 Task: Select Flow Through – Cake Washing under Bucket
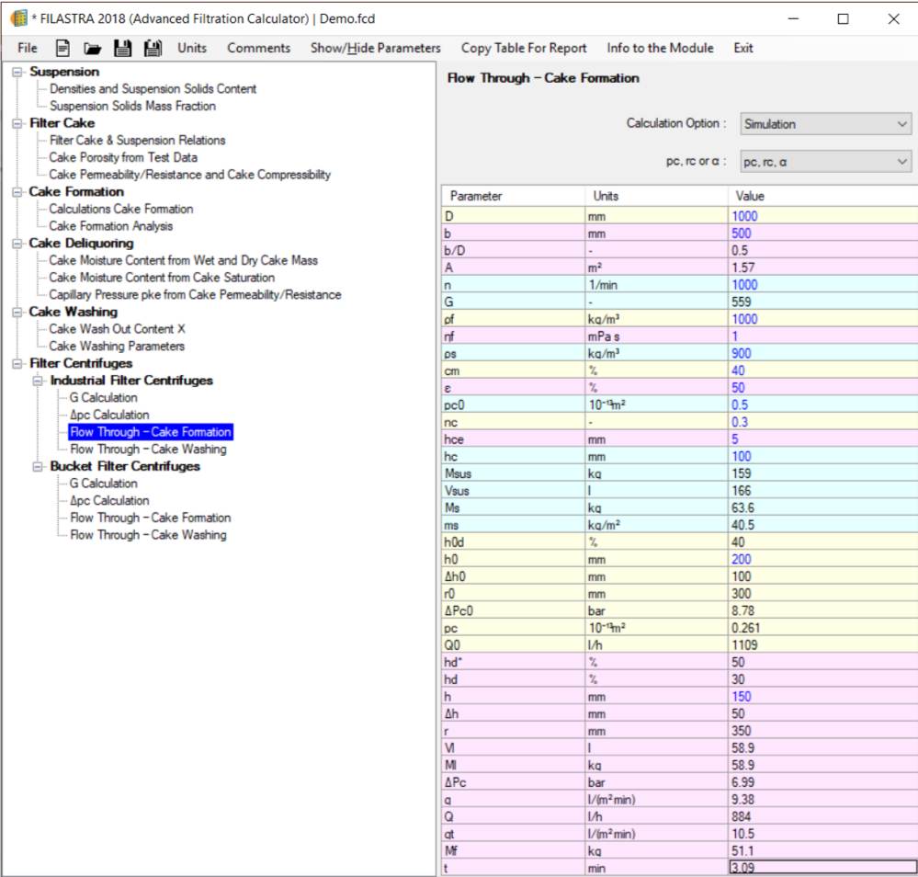pos(148,535)
